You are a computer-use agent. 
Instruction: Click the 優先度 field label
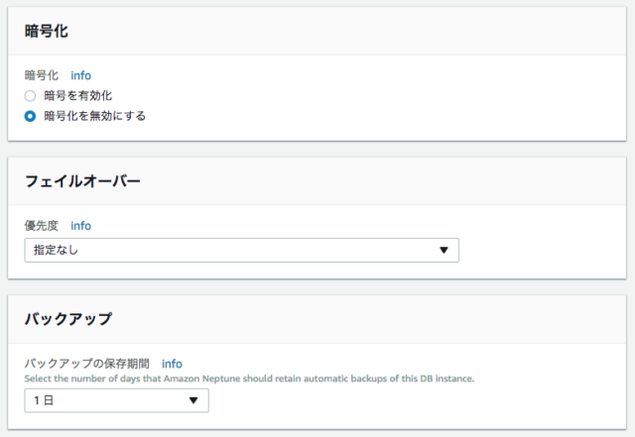tap(42, 226)
